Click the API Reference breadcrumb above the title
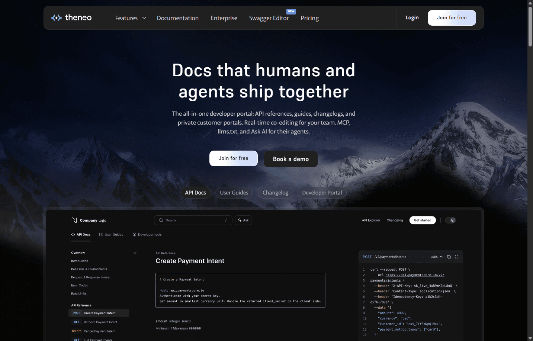Image resolution: width=533 pixels, height=341 pixels. coord(166,253)
